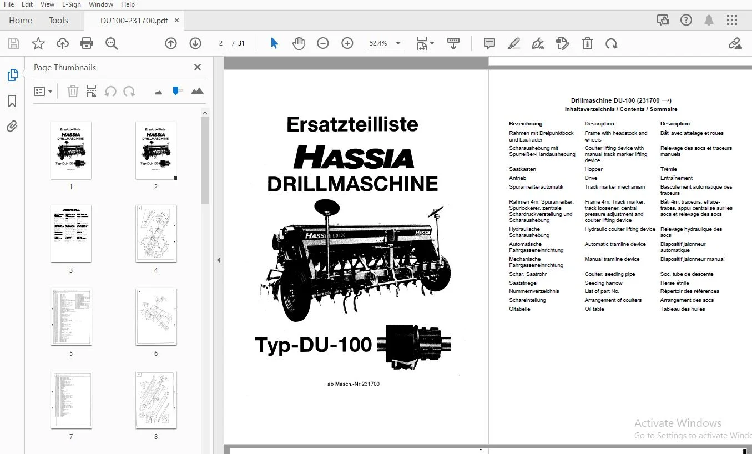The image size is (752, 454).
Task: Enlarge thumbnails with the large mountain icon
Action: [x=197, y=92]
